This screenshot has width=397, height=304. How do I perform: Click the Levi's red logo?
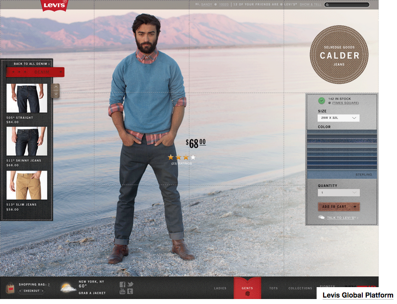[x=54, y=5]
